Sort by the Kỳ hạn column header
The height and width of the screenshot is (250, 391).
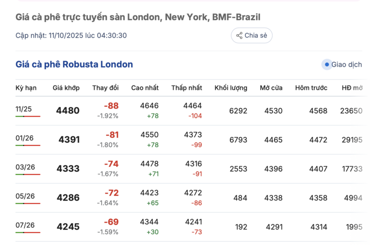coord(26,88)
